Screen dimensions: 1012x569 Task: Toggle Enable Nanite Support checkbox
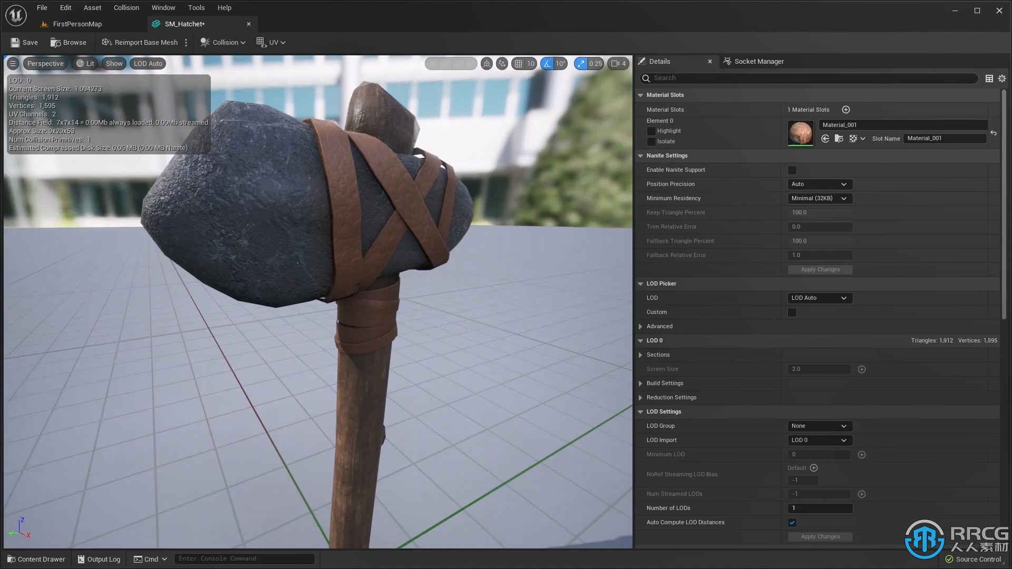tap(792, 170)
